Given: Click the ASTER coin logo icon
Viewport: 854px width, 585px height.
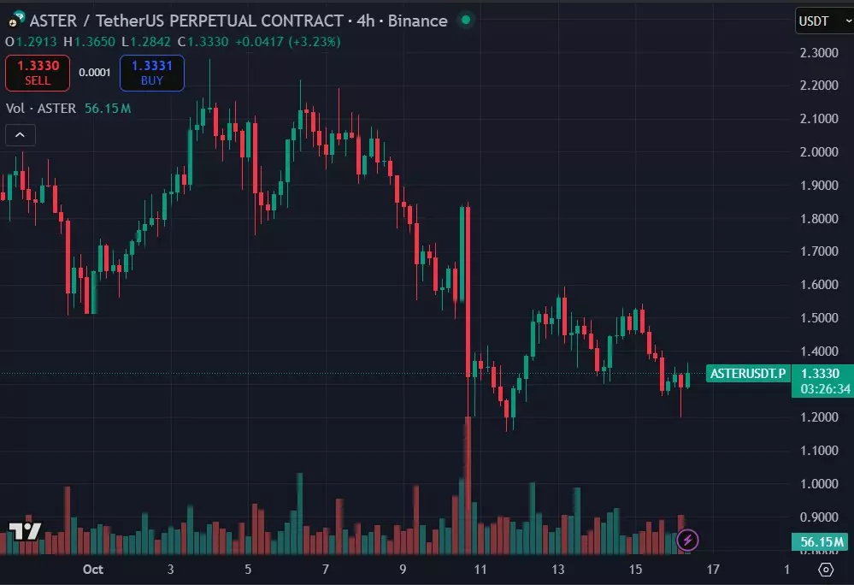Looking at the screenshot, I should pyautogui.click(x=15, y=21).
